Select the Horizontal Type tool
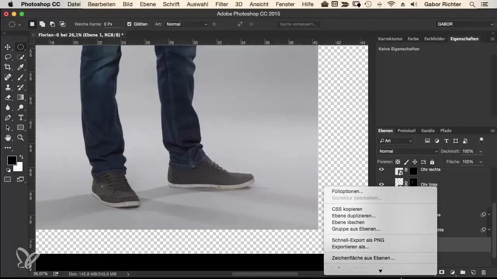Screen dimensions: 497x279 coord(21,118)
